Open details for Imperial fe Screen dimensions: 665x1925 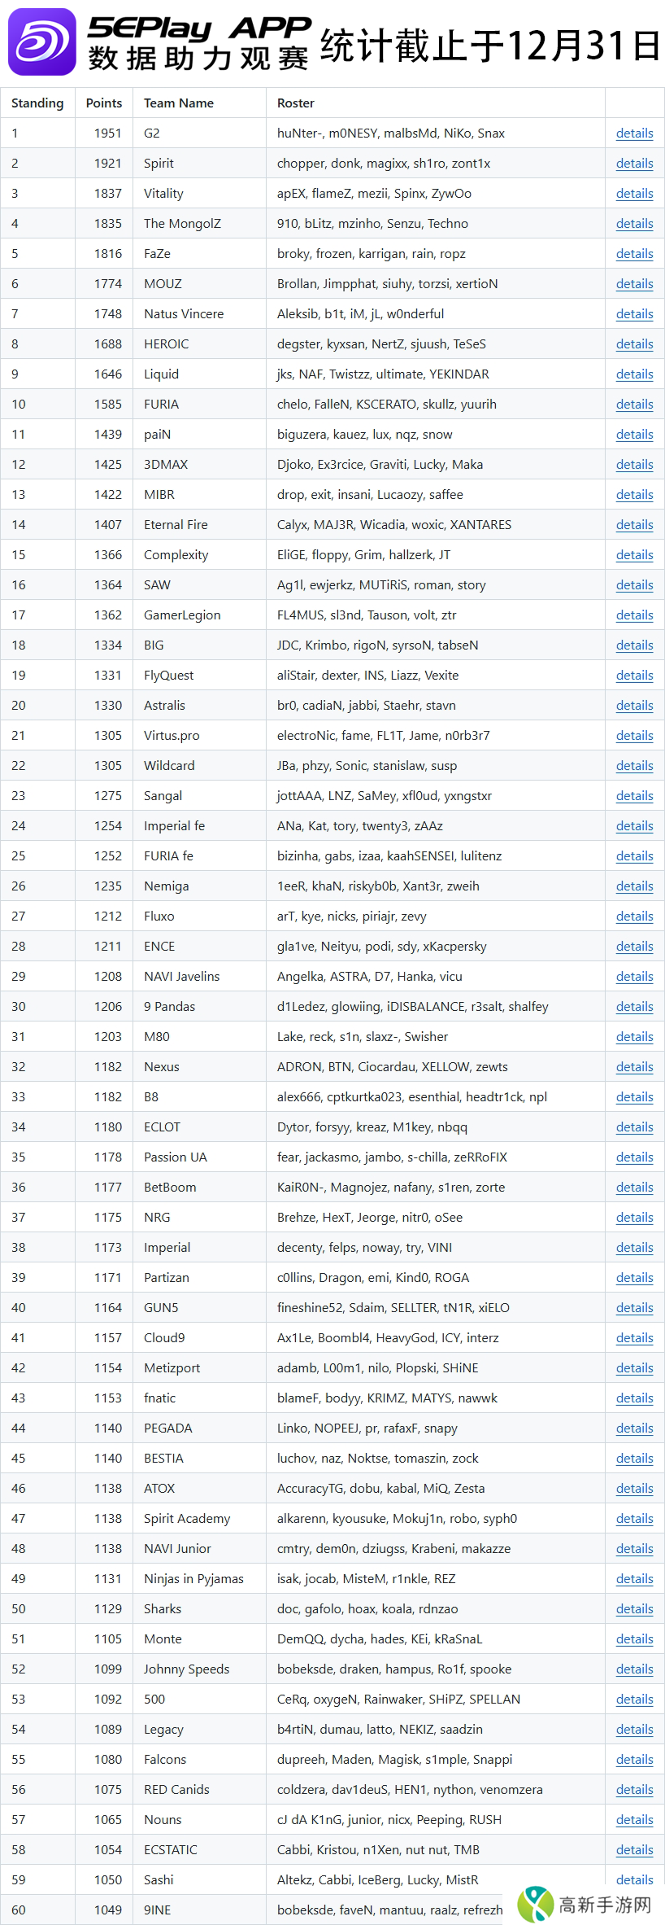point(634,826)
